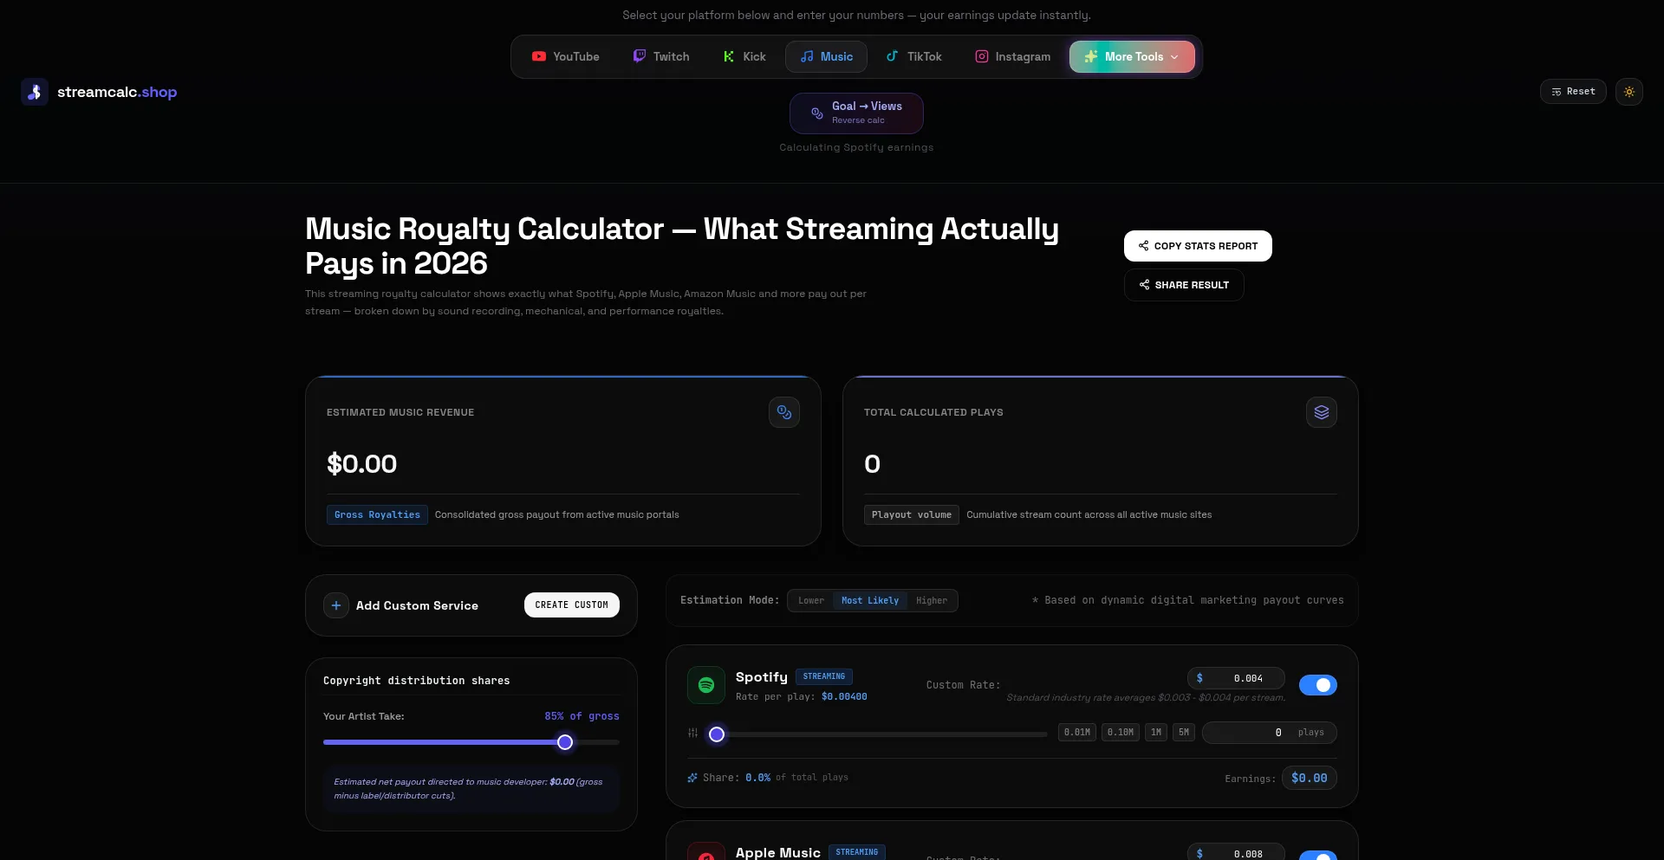Screen dimensions: 1664x860
Task: Click the Reset button
Action: click(1573, 92)
